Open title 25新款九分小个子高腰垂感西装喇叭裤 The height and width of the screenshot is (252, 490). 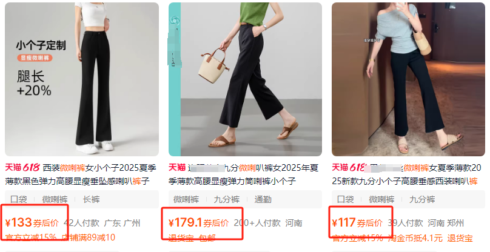pyautogui.click(x=404, y=181)
